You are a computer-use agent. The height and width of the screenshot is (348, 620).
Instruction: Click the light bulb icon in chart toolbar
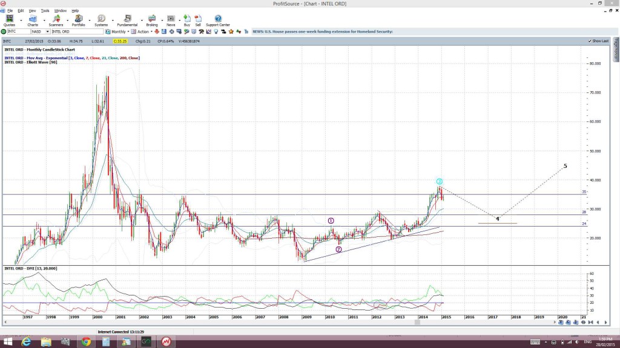click(x=216, y=31)
